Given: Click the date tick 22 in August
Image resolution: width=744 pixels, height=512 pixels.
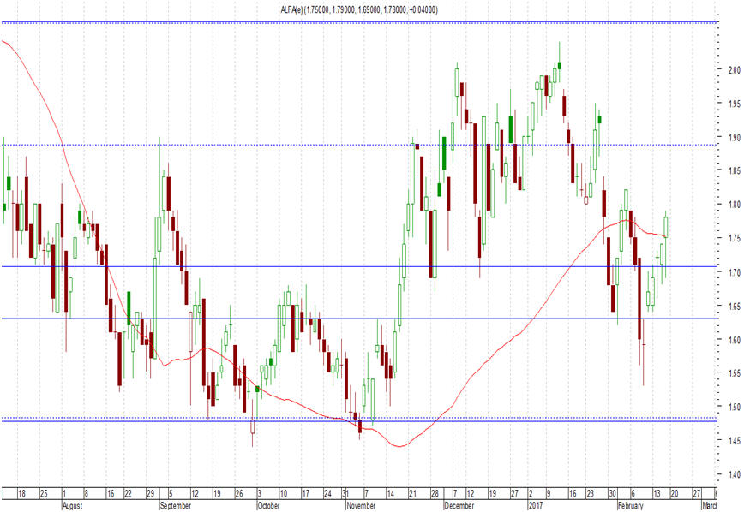Looking at the screenshot, I should (x=128, y=493).
